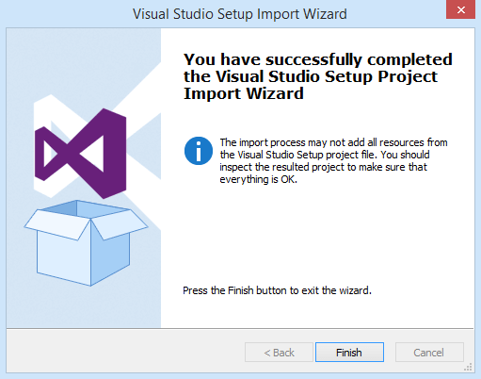Click the 'Press the Finish button to exit' text
This screenshot has width=481, height=379.
277,290
